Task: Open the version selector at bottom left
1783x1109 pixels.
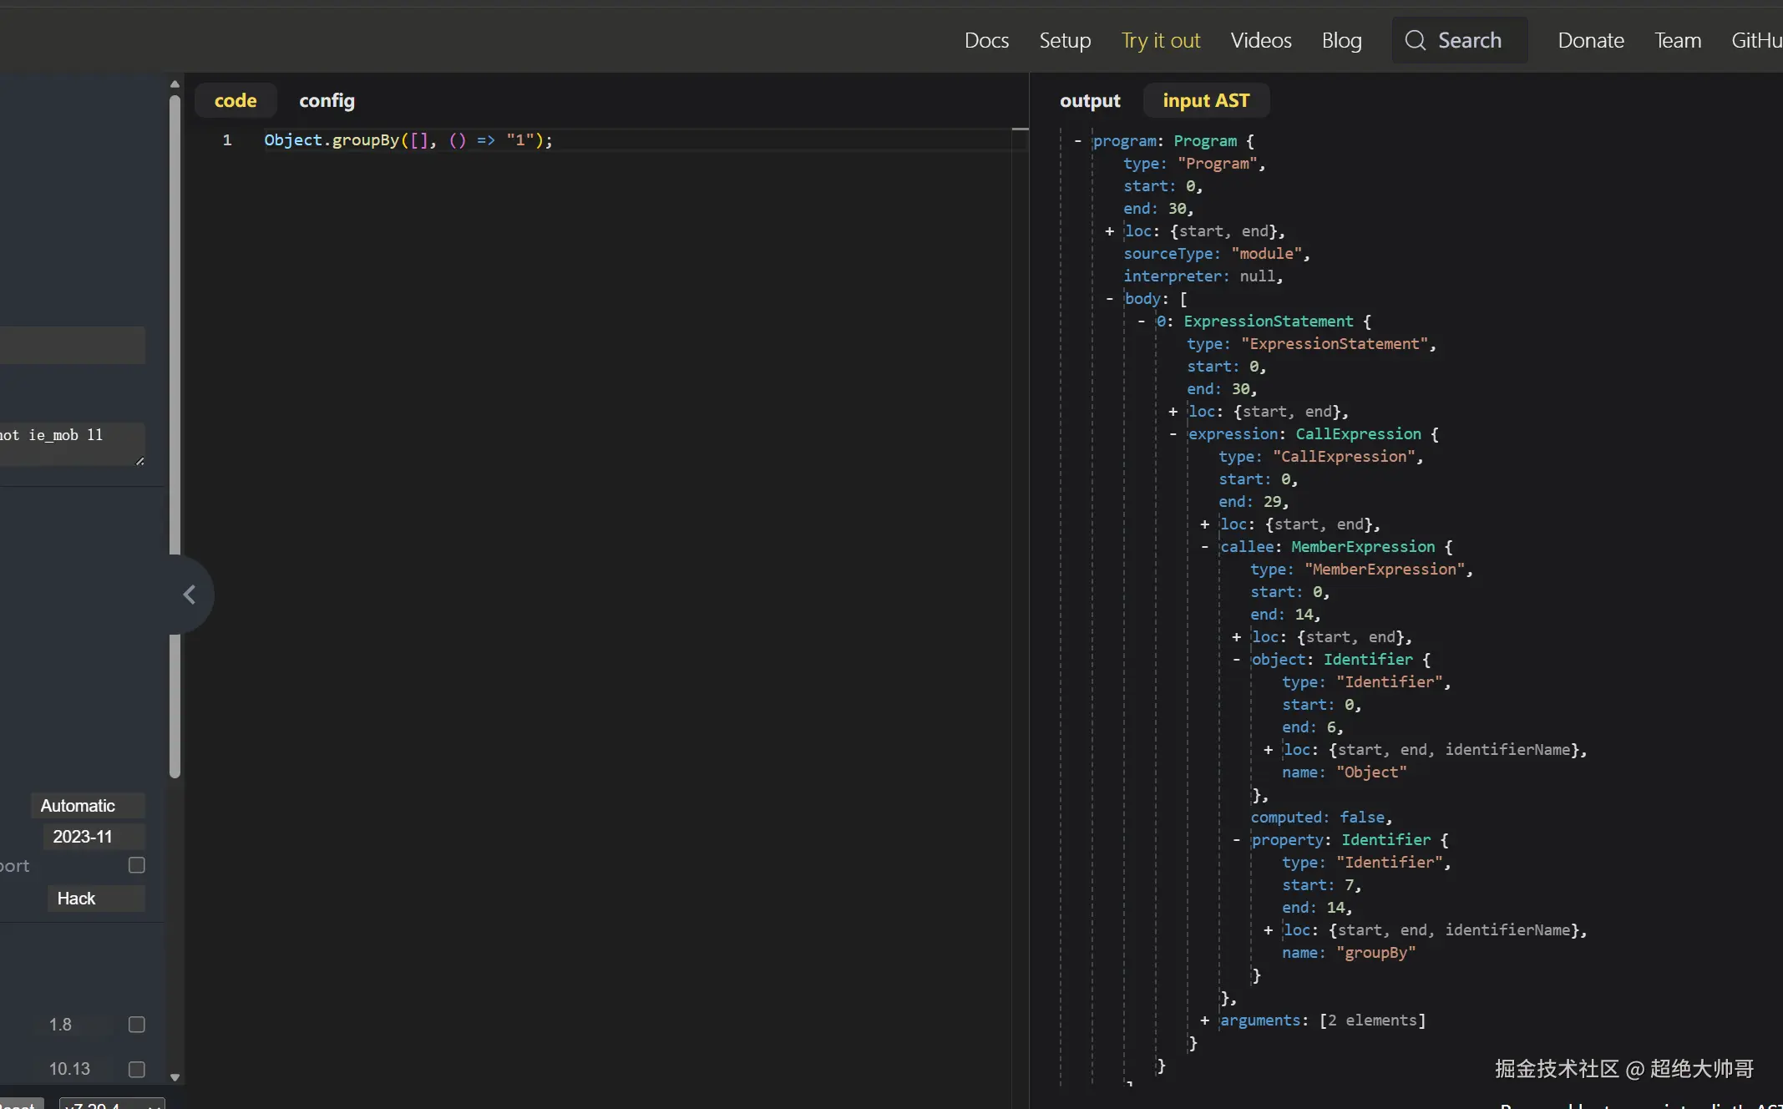Action: coord(112,1104)
